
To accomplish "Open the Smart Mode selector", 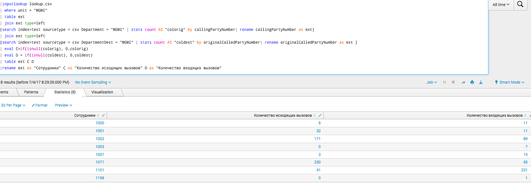I will point(509,82).
